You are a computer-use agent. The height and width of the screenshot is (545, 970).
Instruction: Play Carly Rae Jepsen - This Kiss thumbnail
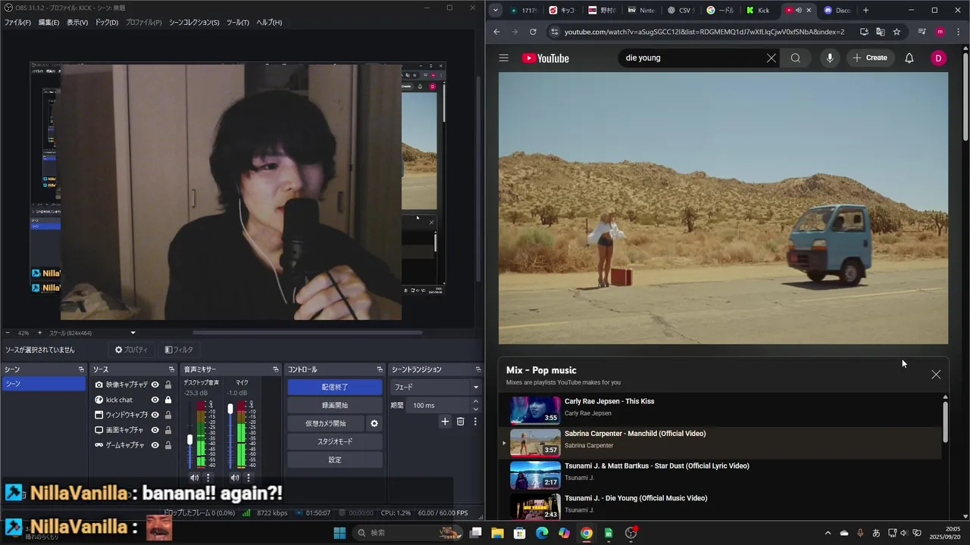[x=535, y=410]
